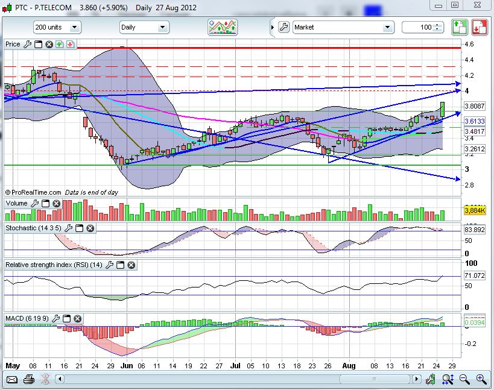Toggle the Stochastic panel maximize square
494x390 pixels.
click(80, 228)
